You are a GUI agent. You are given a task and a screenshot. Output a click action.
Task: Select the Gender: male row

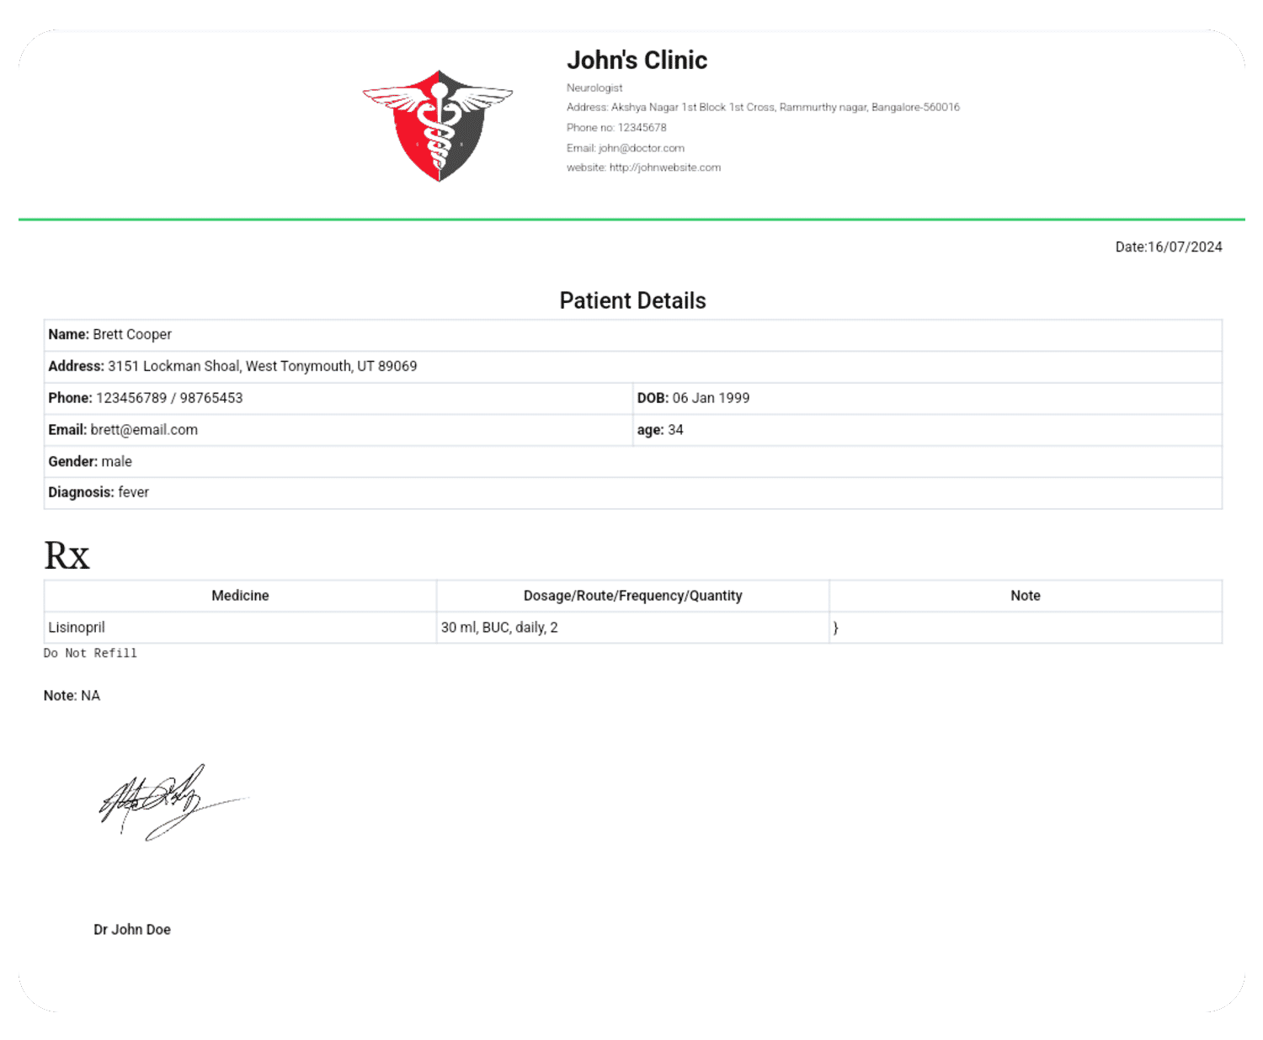632,461
